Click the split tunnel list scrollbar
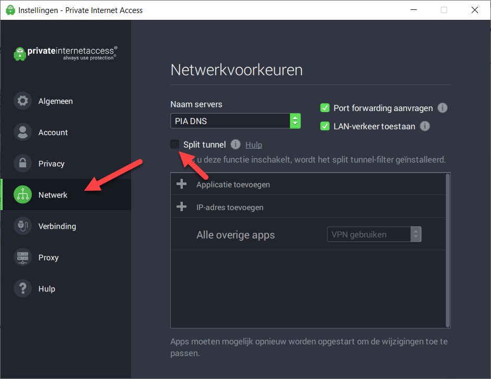This screenshot has width=491, height=379. (448, 250)
